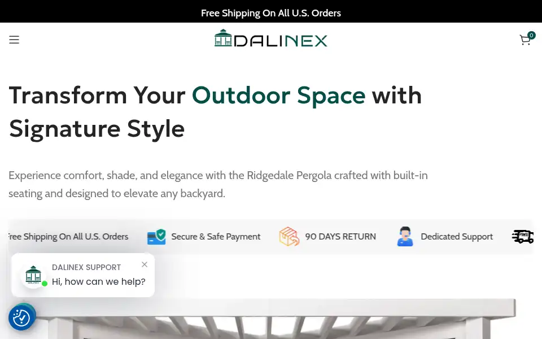Click the Dalinex Support chat avatar

point(33,275)
